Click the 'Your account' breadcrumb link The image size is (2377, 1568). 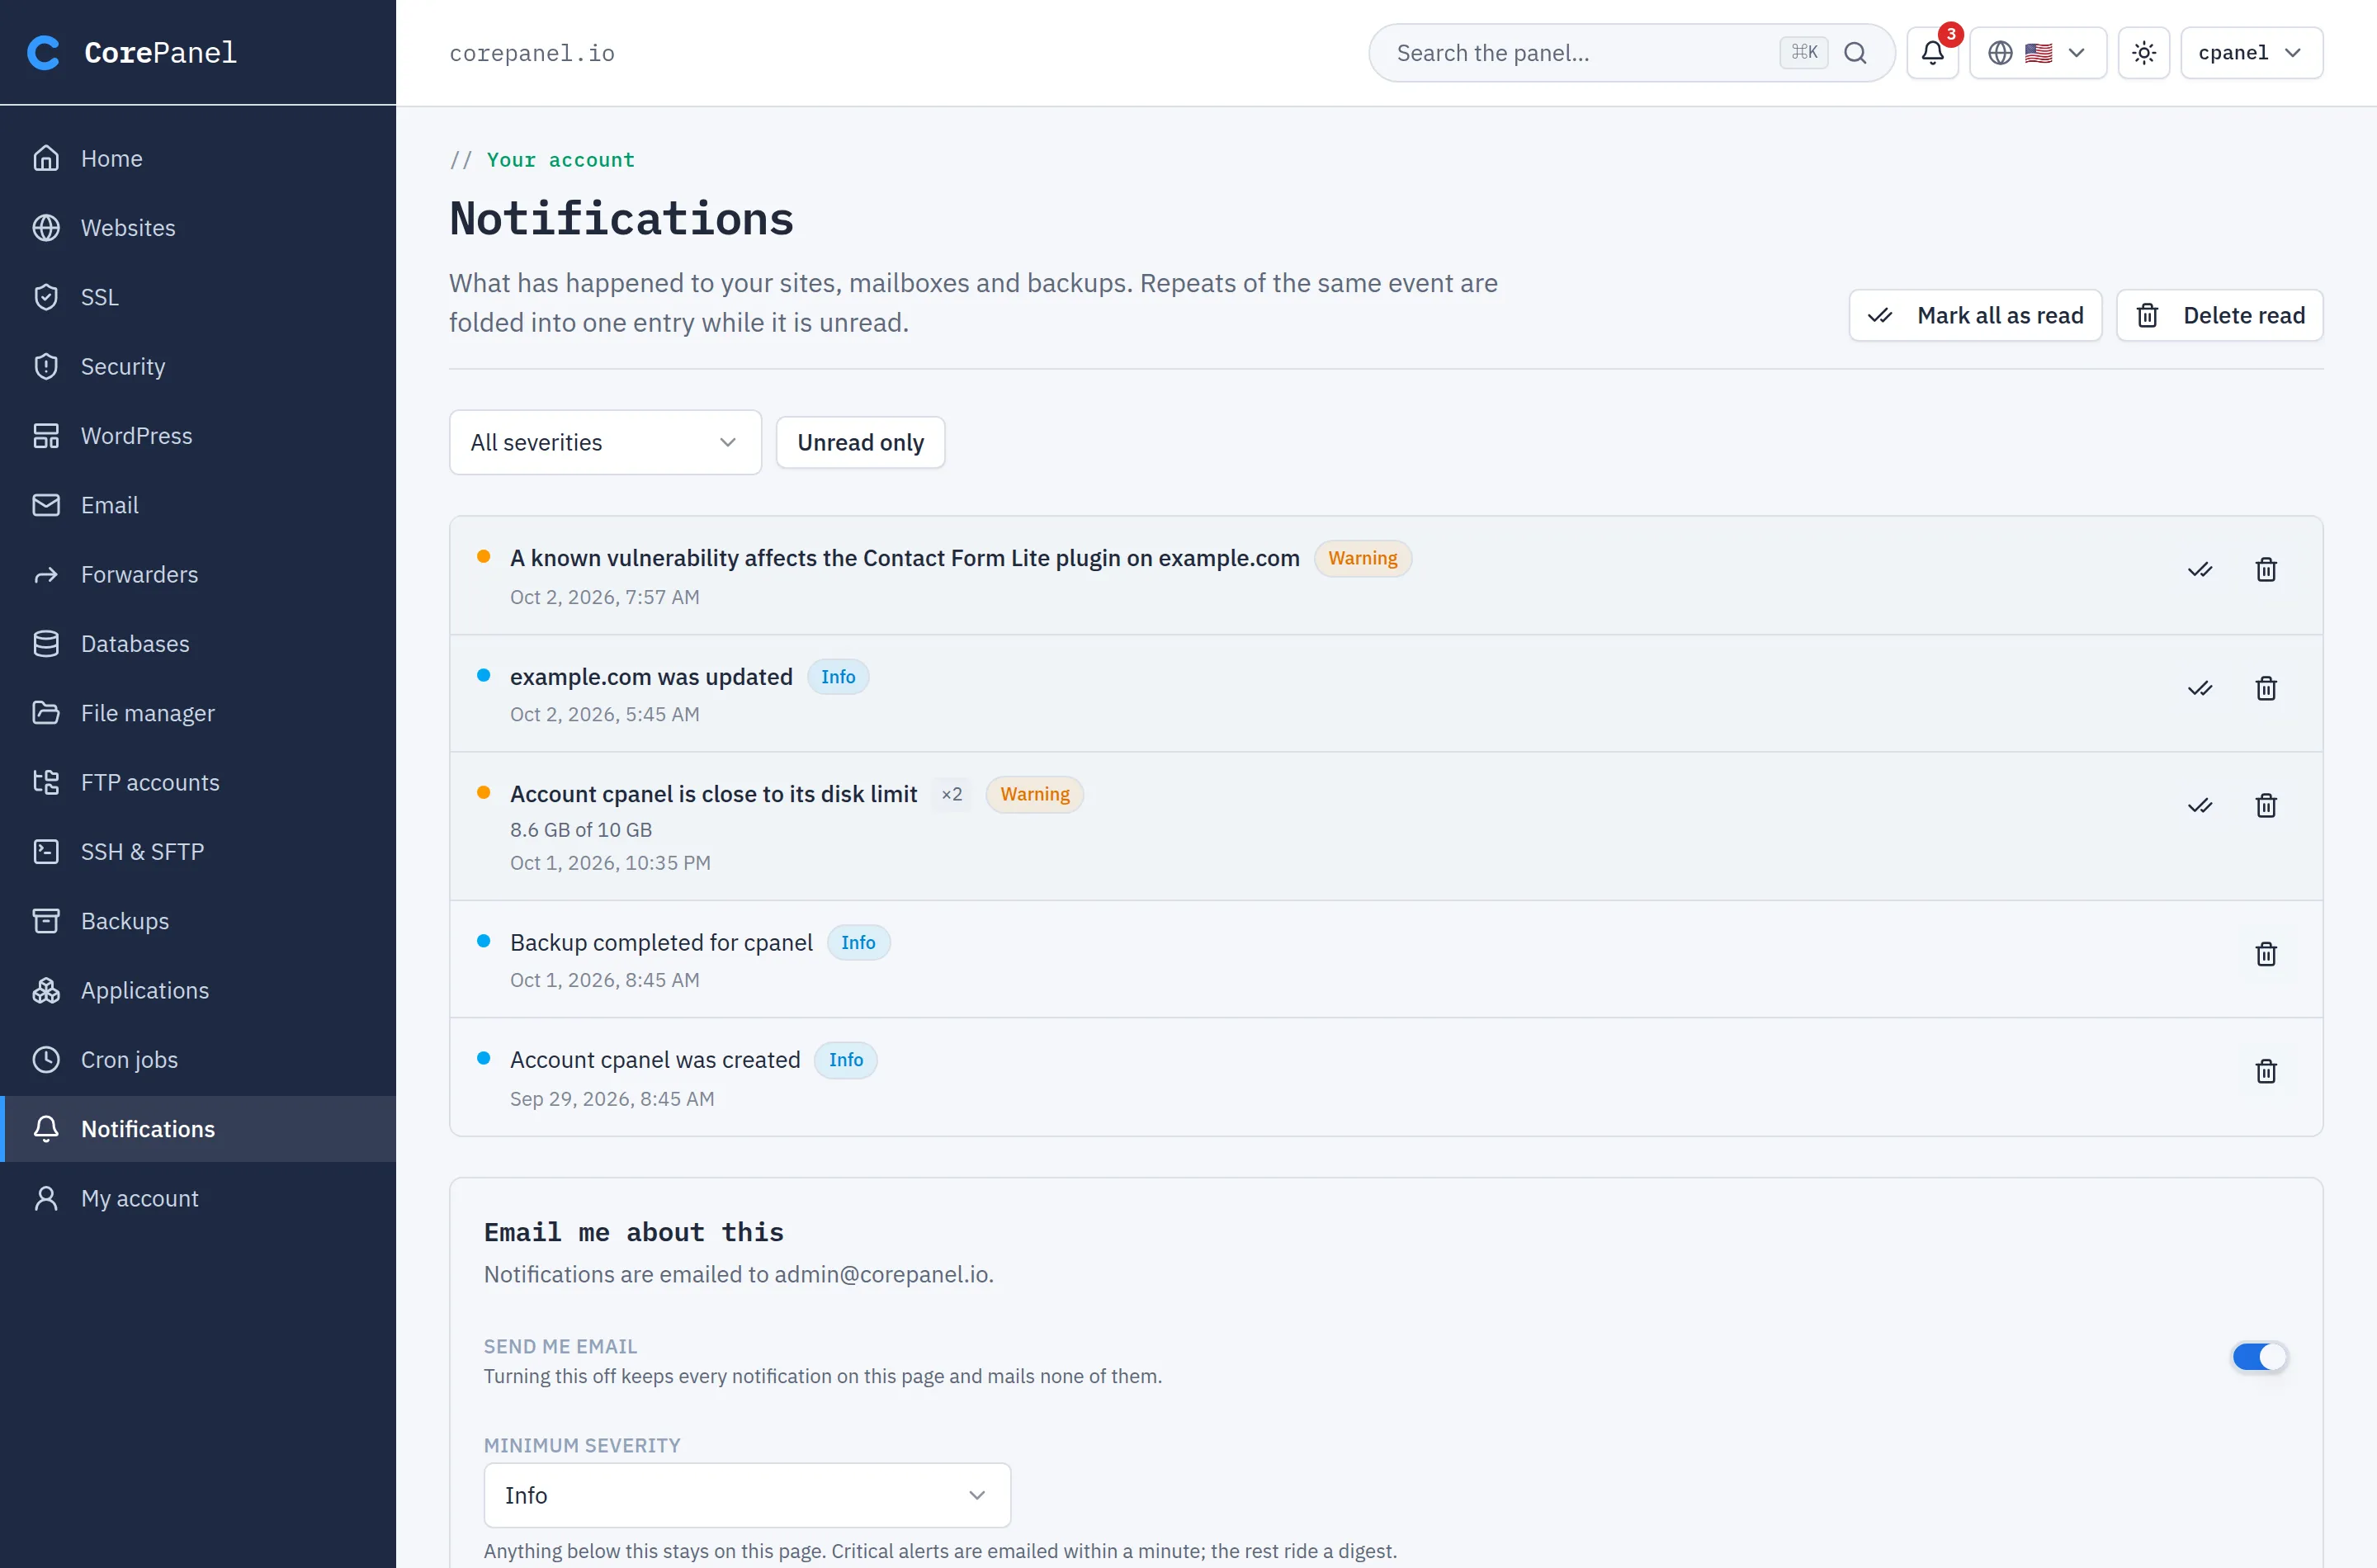point(560,160)
